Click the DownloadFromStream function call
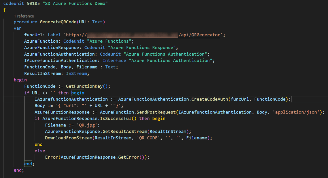328x178 pixels. [x=69, y=138]
